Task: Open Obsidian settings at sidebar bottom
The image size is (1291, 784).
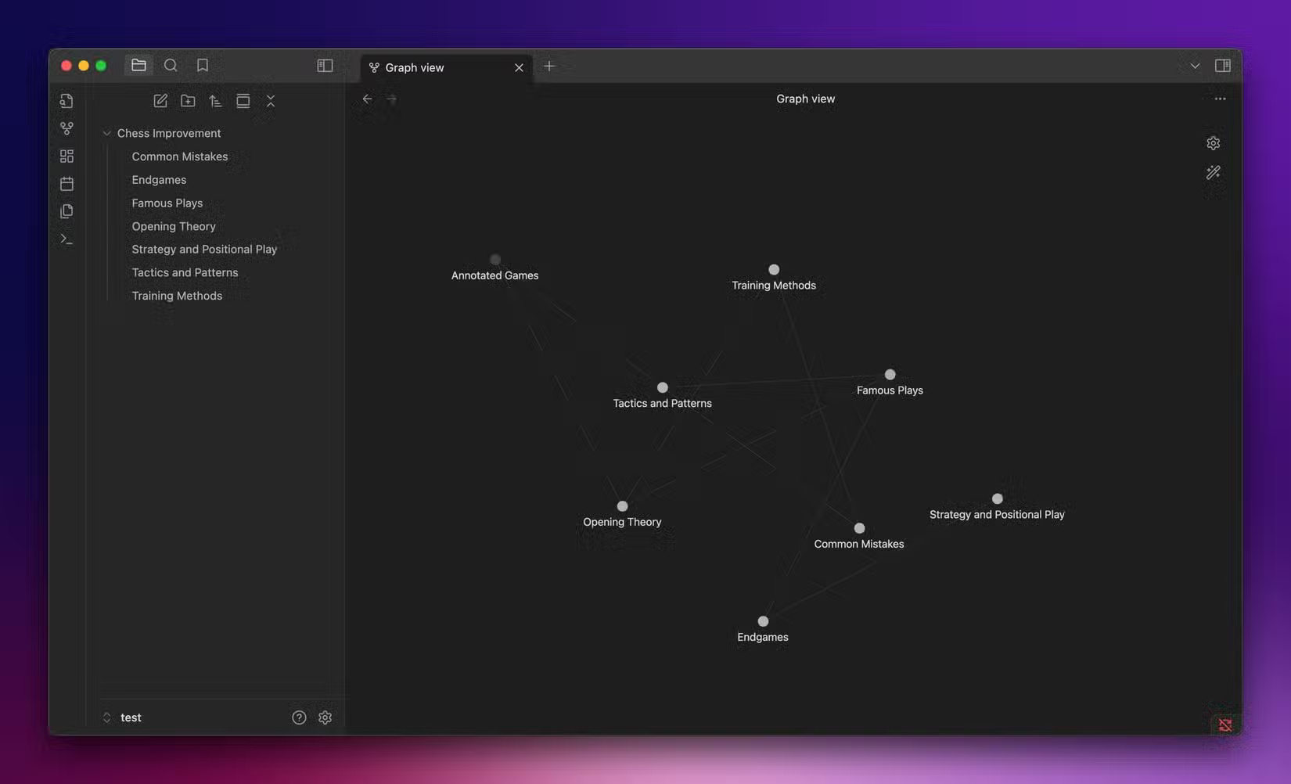Action: 325,717
